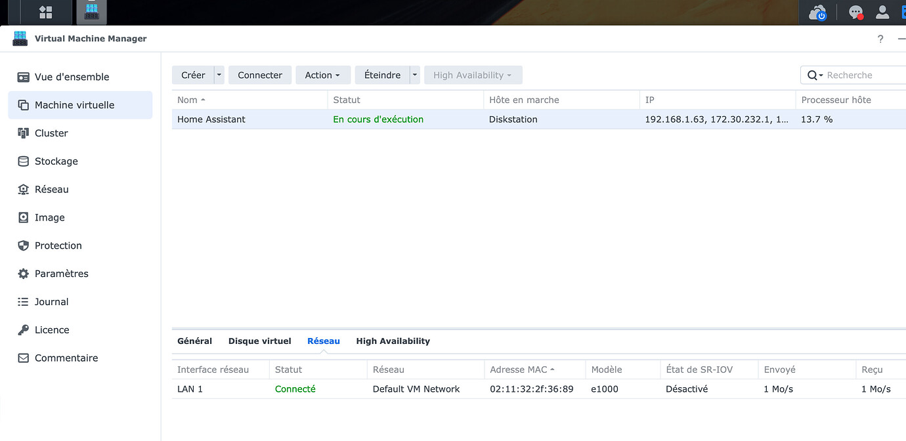
Task: Click the help question mark
Action: 880,39
